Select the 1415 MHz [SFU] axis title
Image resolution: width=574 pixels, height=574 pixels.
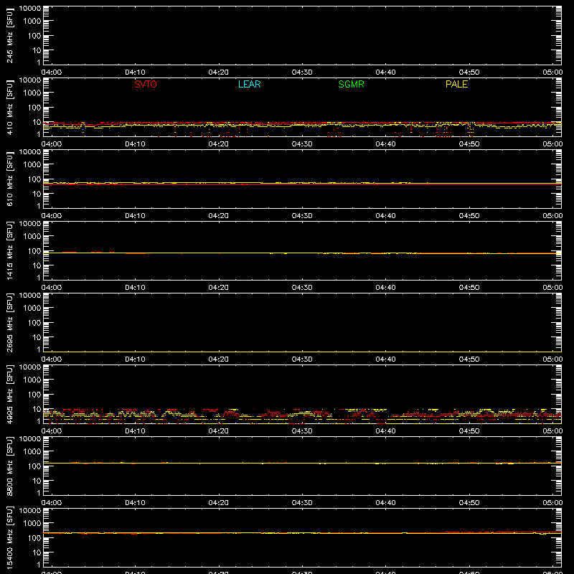pyautogui.click(x=10, y=251)
